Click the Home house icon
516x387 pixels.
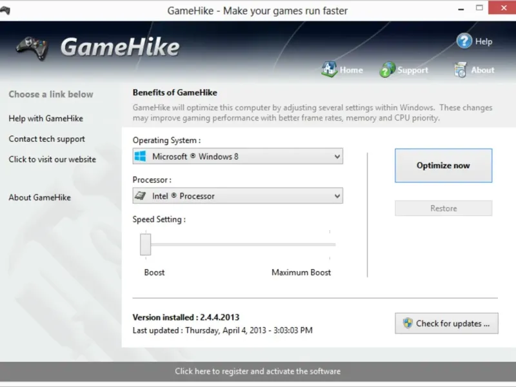[329, 69]
